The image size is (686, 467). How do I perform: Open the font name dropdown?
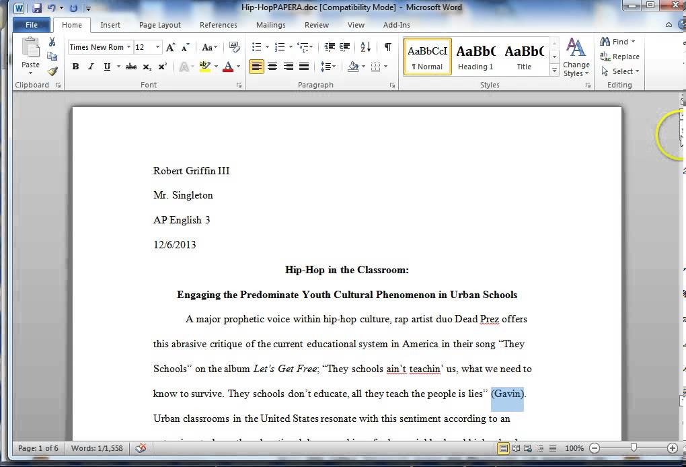click(128, 47)
